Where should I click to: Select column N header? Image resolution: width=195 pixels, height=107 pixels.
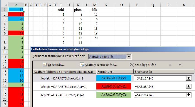click(x=106, y=5)
